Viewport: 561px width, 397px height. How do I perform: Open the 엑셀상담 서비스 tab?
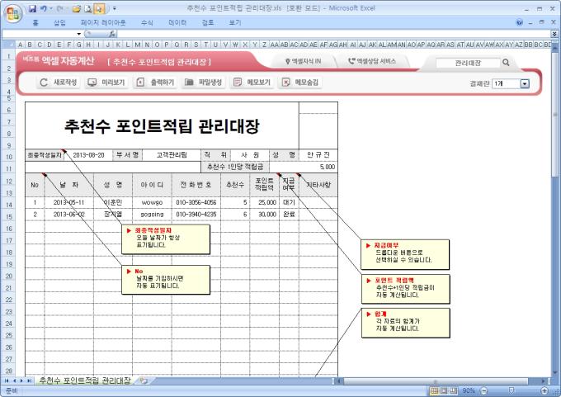373,62
